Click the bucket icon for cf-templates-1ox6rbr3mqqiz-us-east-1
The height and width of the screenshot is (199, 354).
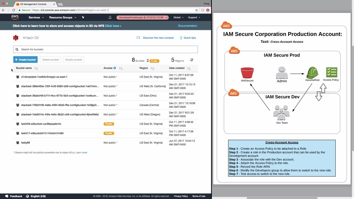tap(18, 77)
